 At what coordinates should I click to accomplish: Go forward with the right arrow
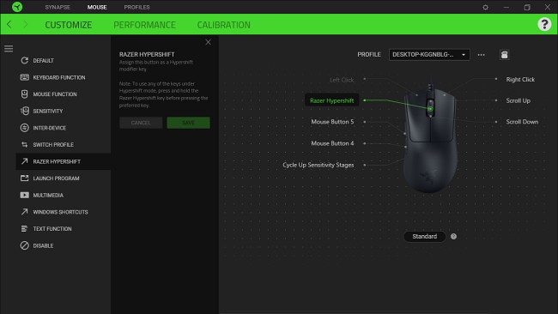(25, 25)
